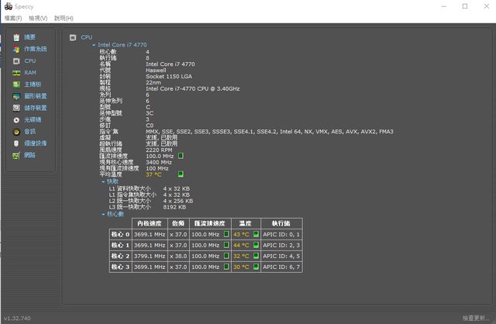
Task: Toggle green graph icon beside 匯流排速度 100.0 MHz
Action: point(181,155)
